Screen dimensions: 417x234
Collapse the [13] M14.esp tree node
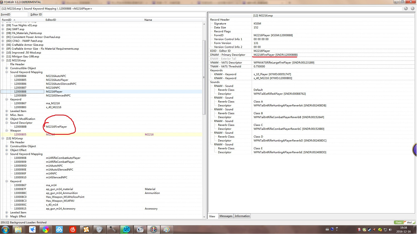(x=3, y=138)
